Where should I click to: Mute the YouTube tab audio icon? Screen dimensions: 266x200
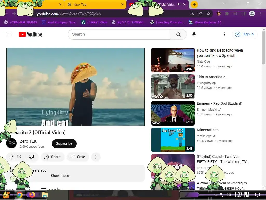[x=179, y=4]
